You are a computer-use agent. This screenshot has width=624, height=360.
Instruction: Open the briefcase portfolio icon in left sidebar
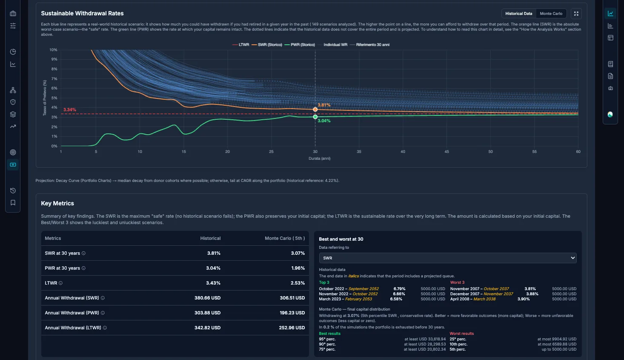[13, 14]
